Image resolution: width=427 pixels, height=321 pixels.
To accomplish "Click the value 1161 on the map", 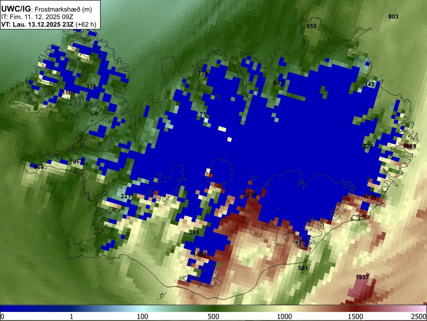I will pos(68,93).
